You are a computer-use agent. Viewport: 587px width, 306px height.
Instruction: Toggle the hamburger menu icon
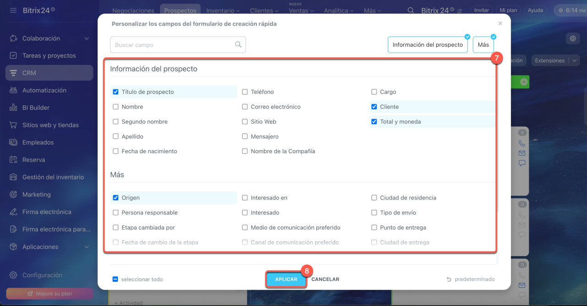click(13, 10)
